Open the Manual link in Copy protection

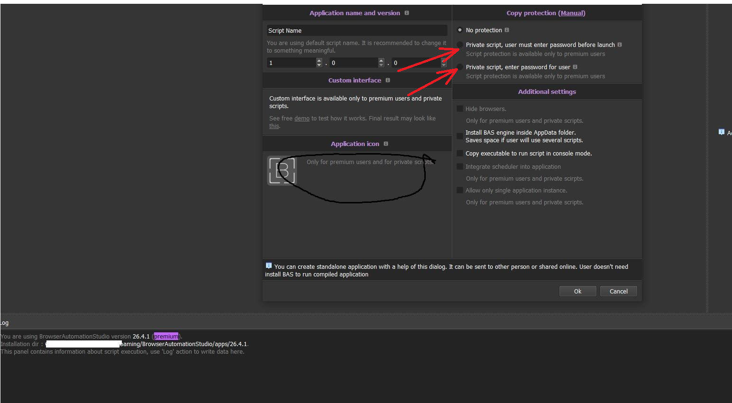(572, 13)
